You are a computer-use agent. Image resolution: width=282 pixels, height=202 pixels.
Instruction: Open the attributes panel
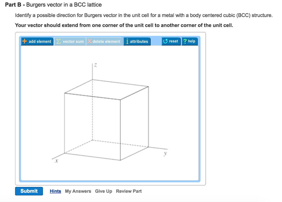(x=137, y=41)
